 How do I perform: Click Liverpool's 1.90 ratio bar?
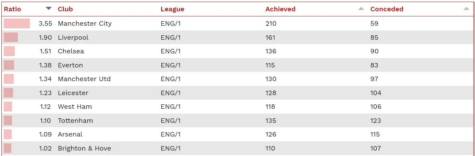click(x=11, y=38)
